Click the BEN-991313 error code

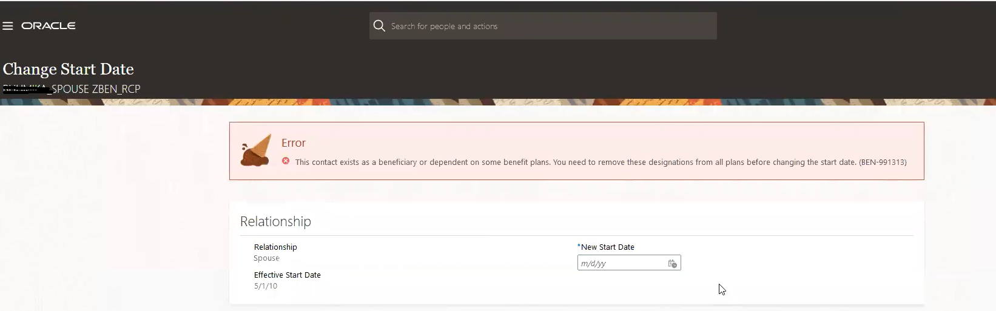coord(883,162)
